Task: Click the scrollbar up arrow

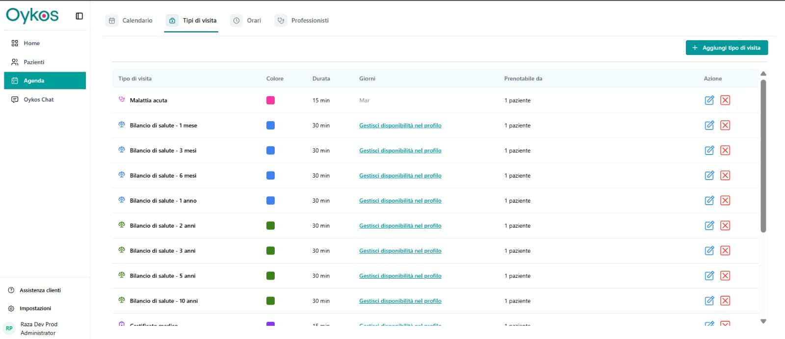Action: [x=763, y=74]
